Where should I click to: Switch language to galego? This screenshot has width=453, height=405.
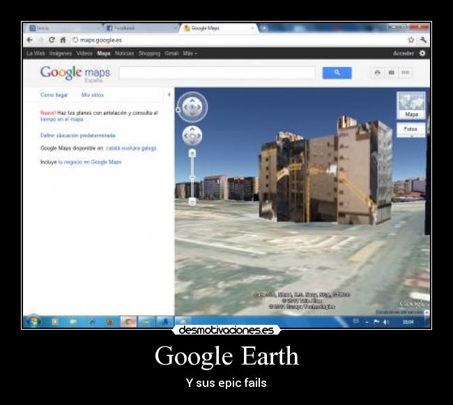(x=148, y=148)
